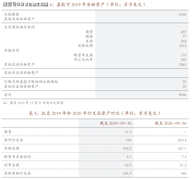Image resolution: width=193 pixels, height=179 pixels.
Task: Click the value 457
Action: pyautogui.click(x=183, y=32)
